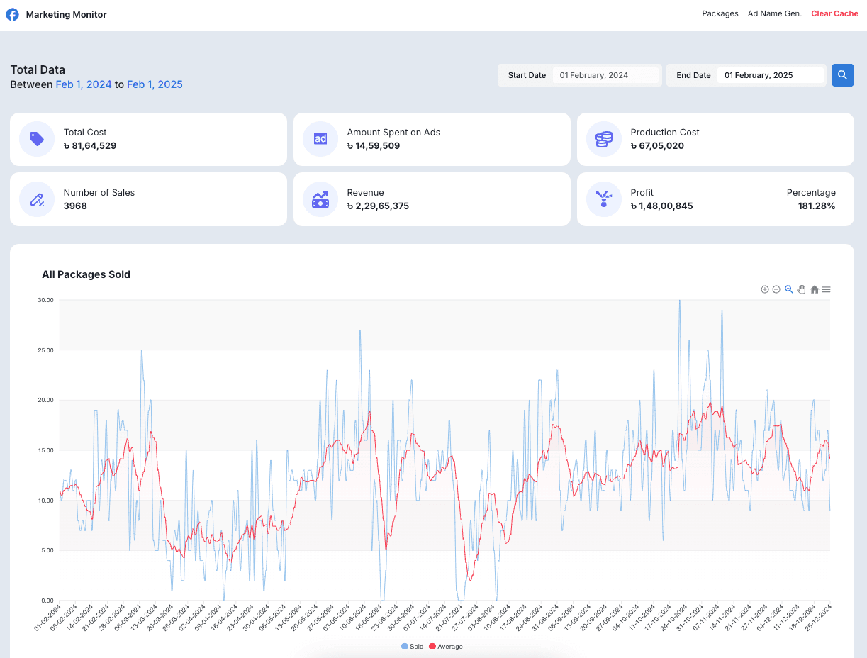Open the End Date picker field
Viewport: 867px width, 658px height.
tap(771, 75)
